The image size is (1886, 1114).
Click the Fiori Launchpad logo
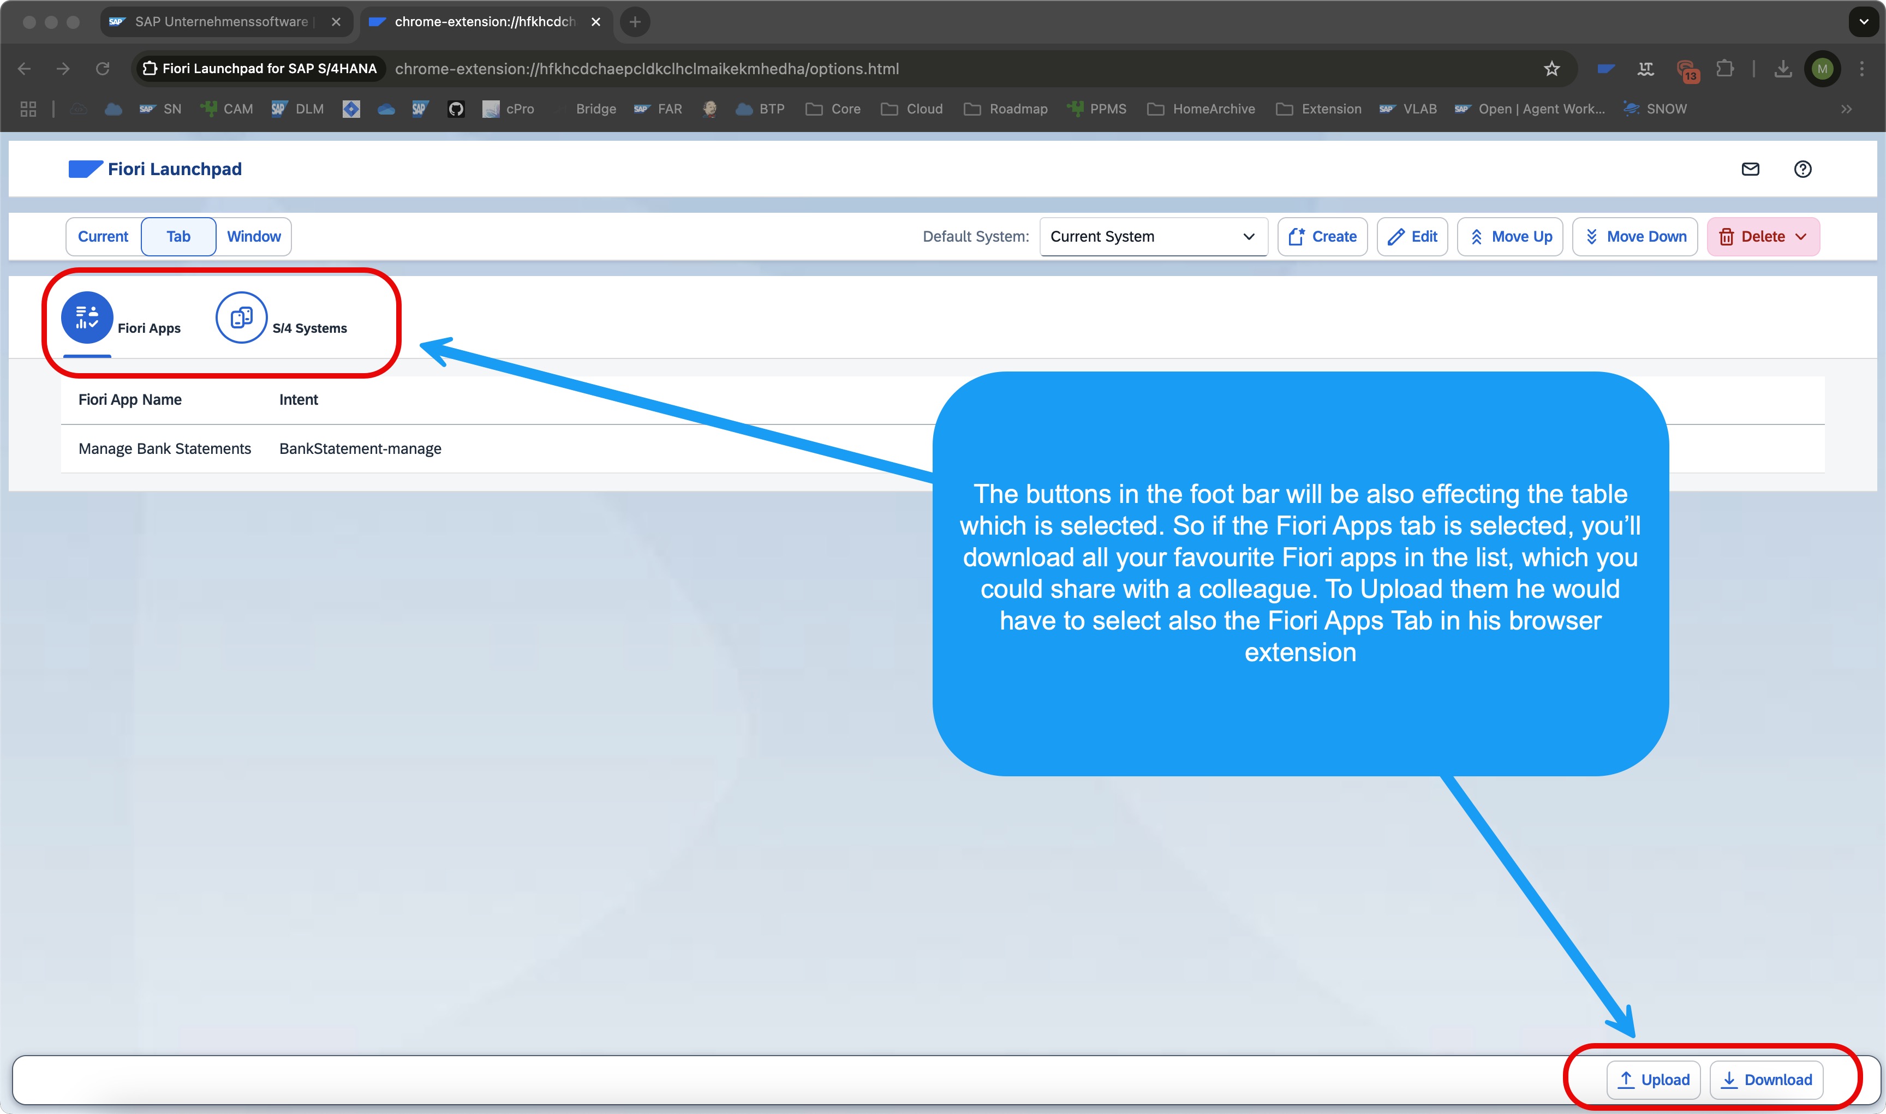click(154, 169)
